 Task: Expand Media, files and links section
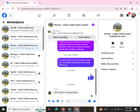117,64
